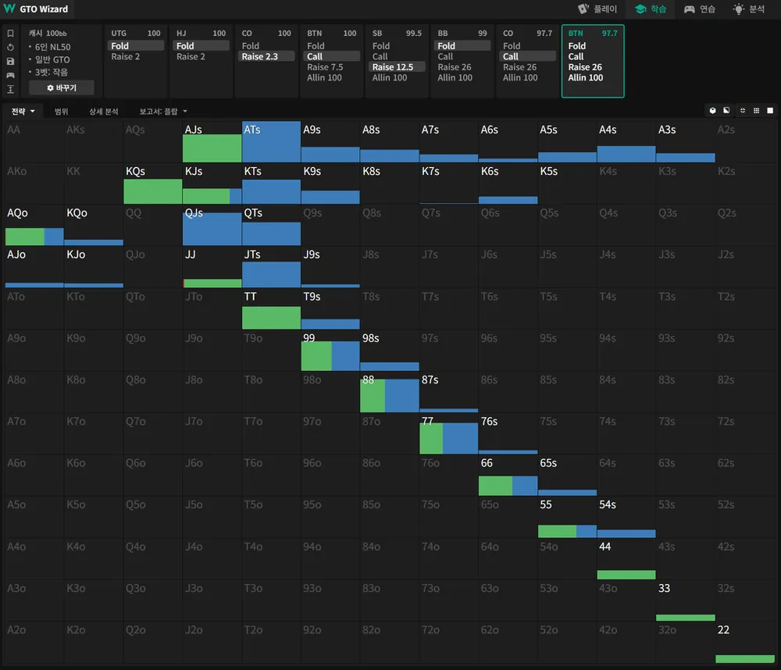This screenshot has width=781, height=670.
Task: Select the solid square view icon
Action: (770, 111)
